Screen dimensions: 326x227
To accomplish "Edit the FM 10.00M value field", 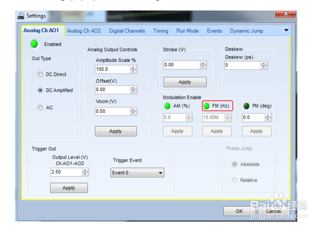I will (213, 118).
